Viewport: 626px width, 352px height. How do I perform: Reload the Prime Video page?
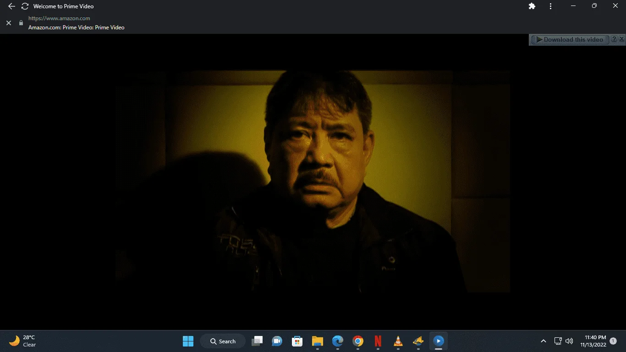pos(25,6)
